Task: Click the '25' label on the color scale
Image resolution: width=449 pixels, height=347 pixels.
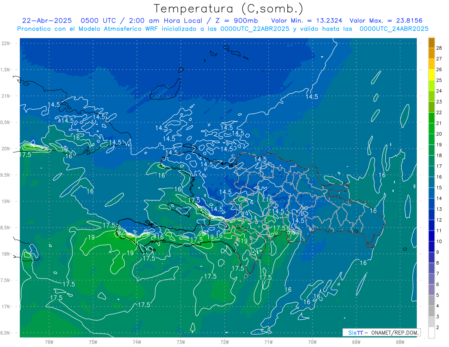Action: click(x=439, y=80)
